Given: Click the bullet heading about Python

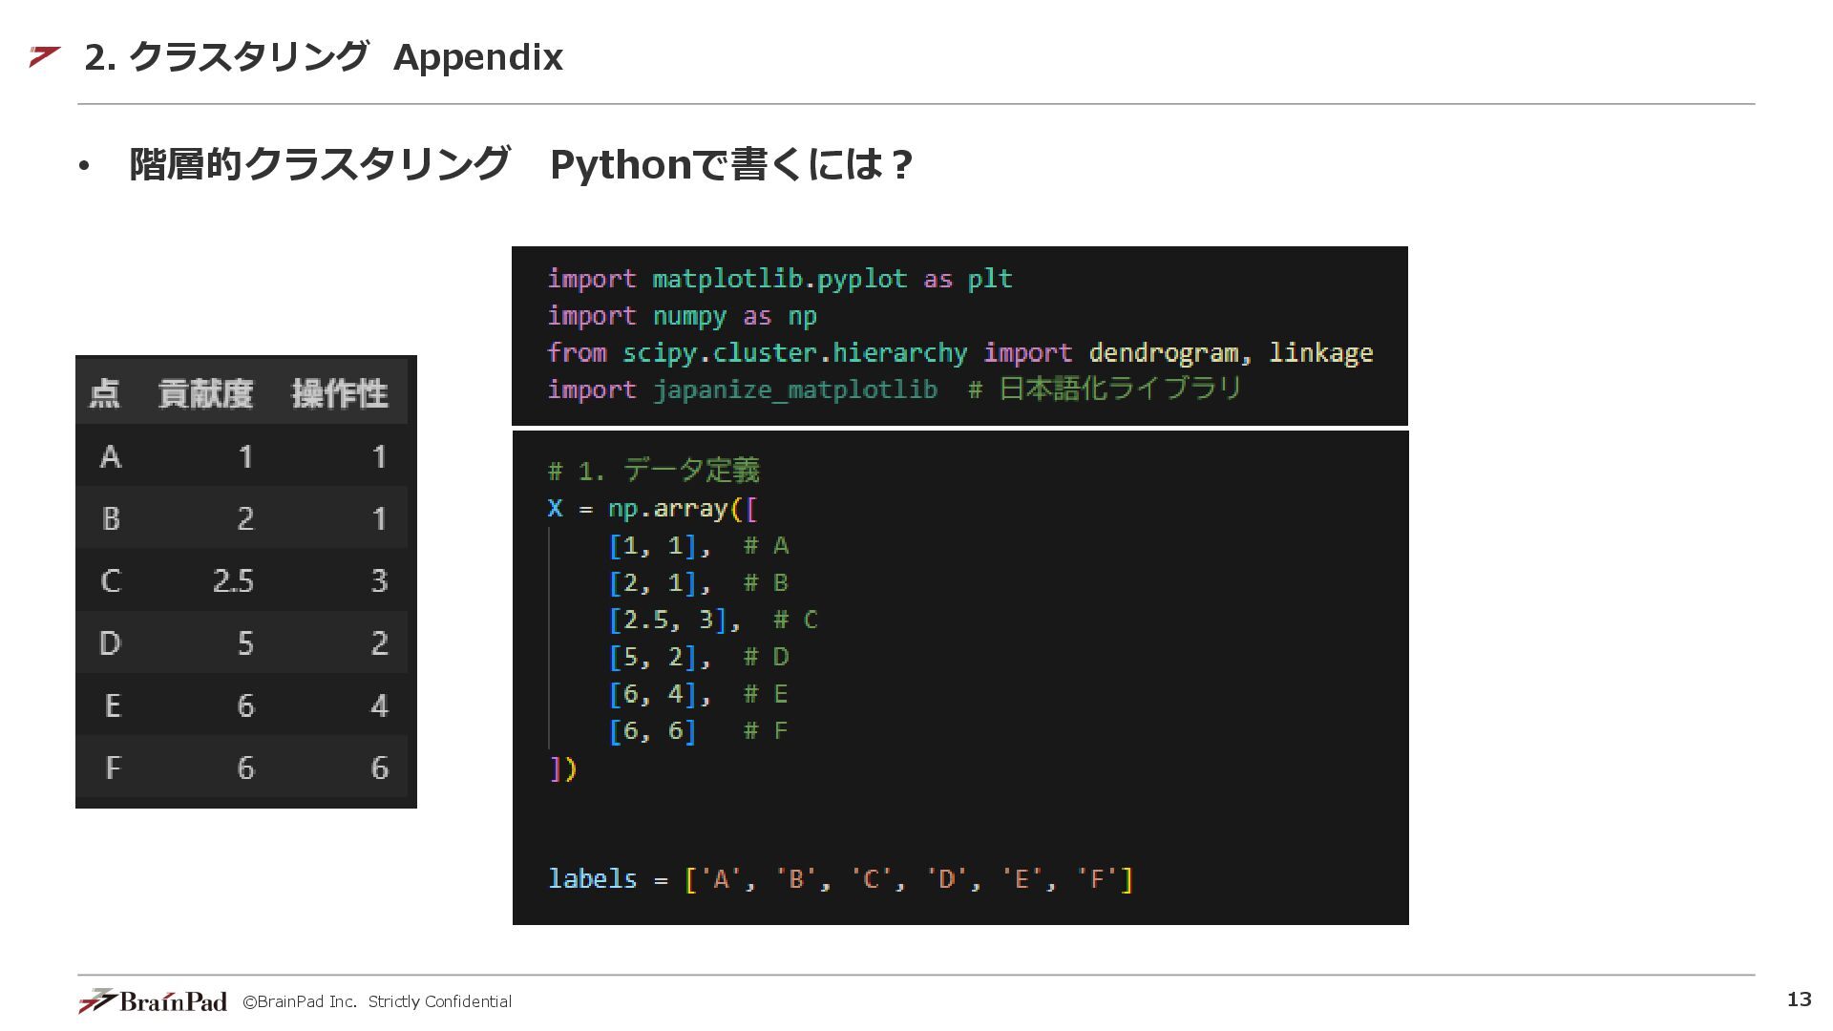Looking at the screenshot, I should [x=520, y=164].
